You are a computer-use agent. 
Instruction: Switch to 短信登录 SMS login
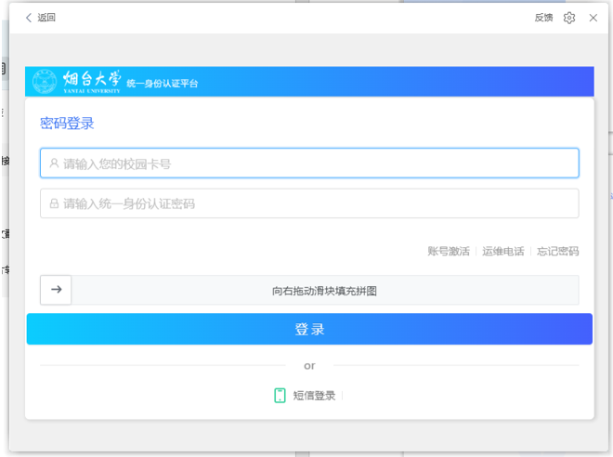pos(314,396)
